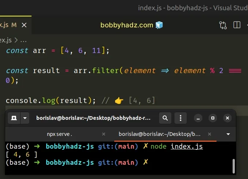The width and height of the screenshot is (248, 179).
Task: Maximize the terminal window
Action: pyautogui.click(x=213, y=118)
